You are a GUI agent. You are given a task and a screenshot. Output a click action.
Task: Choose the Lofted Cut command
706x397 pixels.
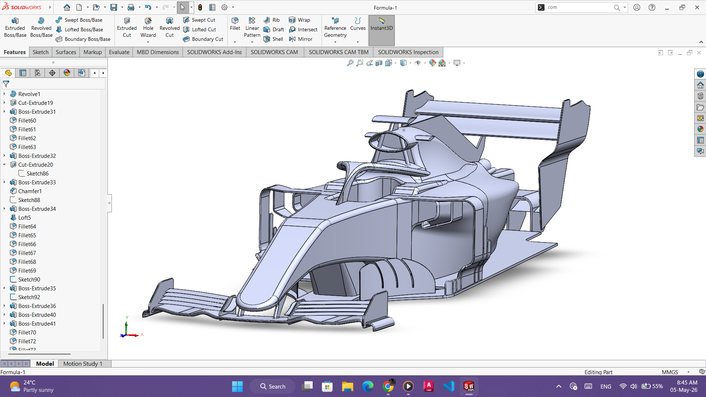coord(200,29)
